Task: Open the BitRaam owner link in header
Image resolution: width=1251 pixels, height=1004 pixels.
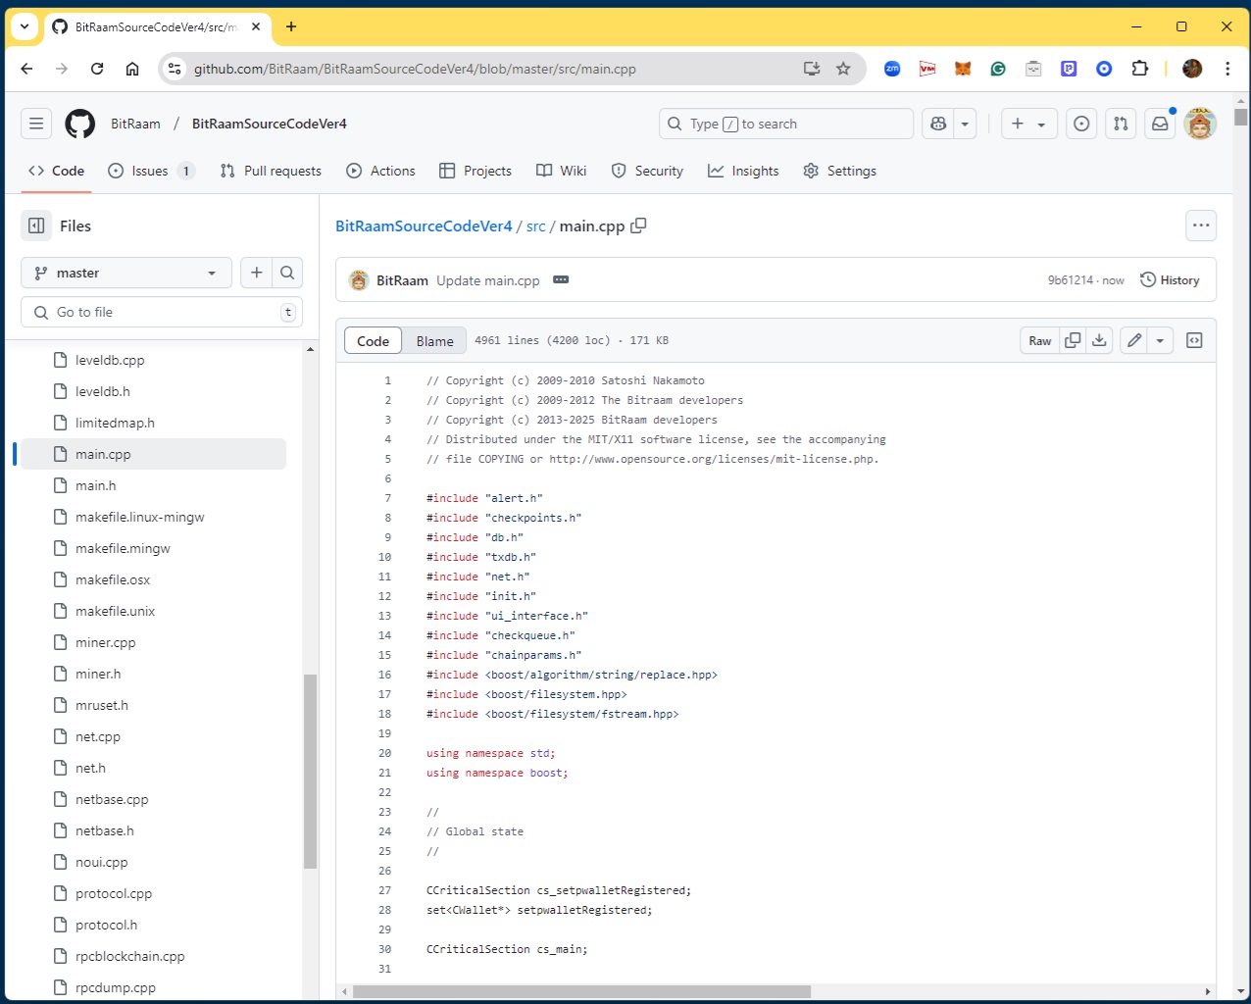Action: pyautogui.click(x=135, y=124)
